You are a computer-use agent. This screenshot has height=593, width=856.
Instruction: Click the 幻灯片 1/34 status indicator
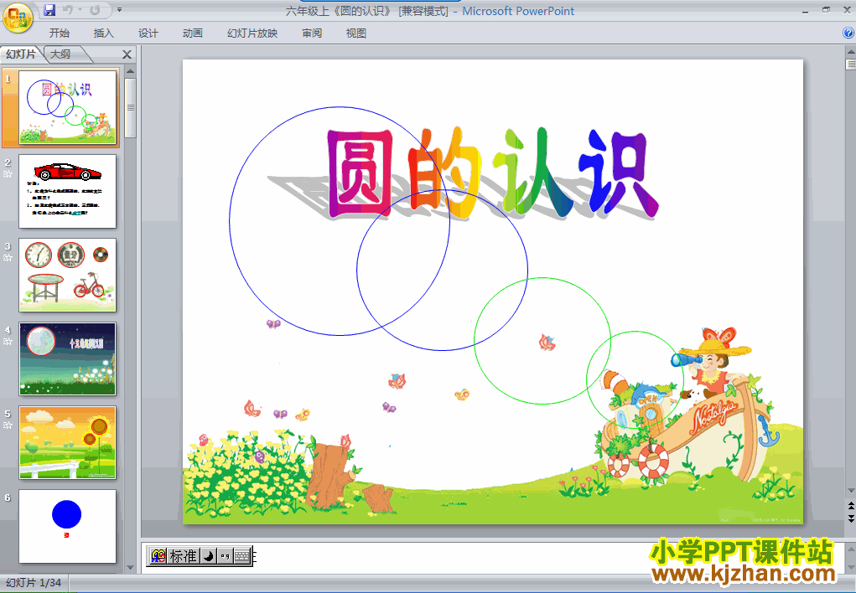(34, 583)
